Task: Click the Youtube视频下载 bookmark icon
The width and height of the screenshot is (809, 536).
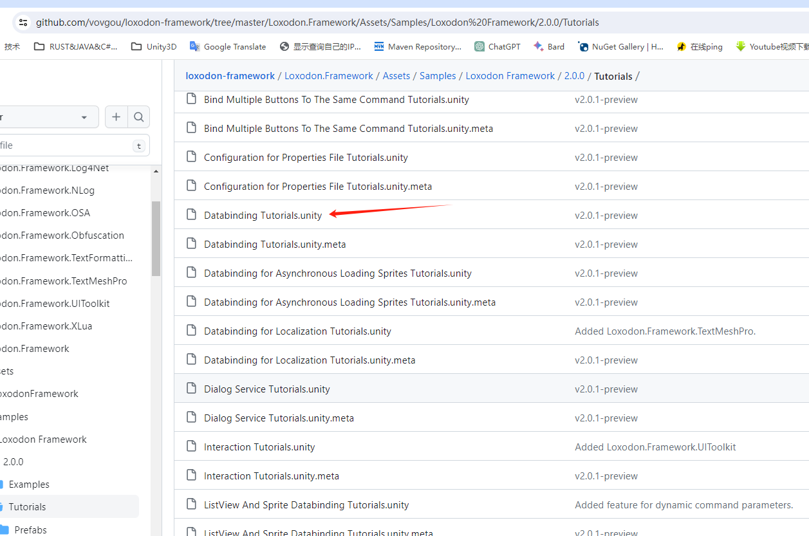Action: 741,46
